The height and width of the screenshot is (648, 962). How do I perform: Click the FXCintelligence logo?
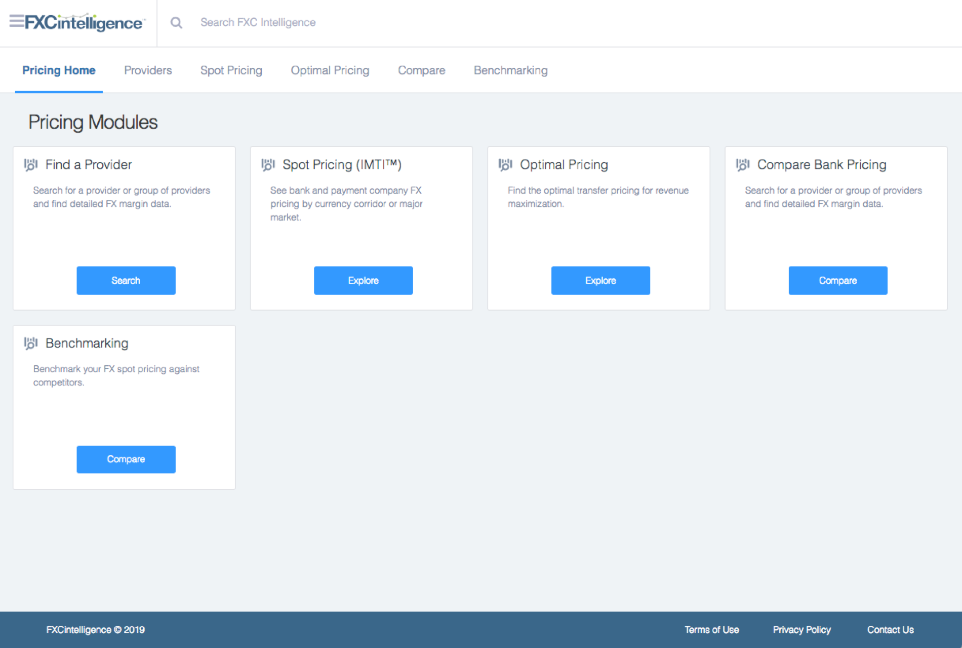click(85, 23)
